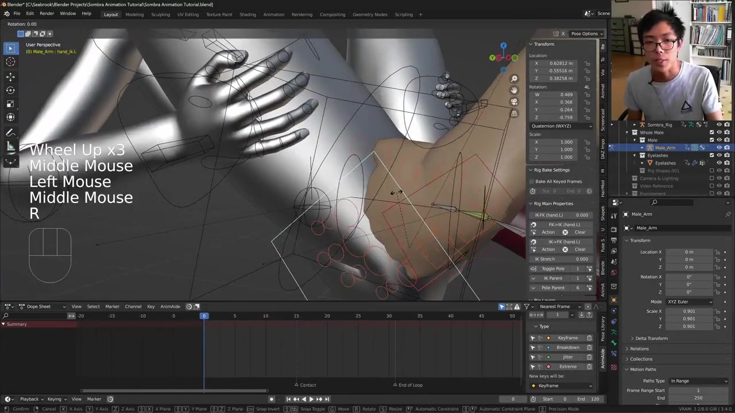
Task: Open the Quaternion (WXYZ) rotation mode dropdown
Action: pyautogui.click(x=562, y=126)
